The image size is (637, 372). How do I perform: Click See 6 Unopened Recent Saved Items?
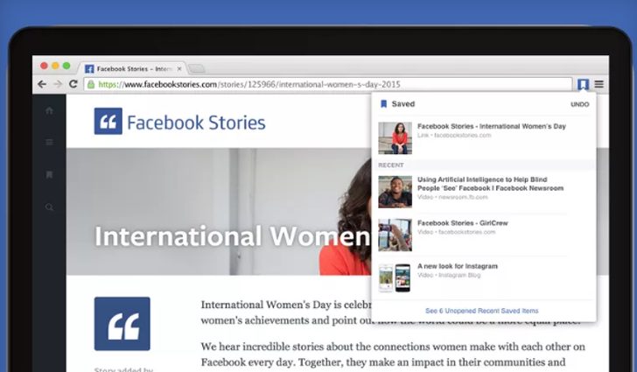click(482, 311)
